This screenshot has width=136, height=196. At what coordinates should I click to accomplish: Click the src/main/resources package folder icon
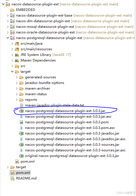[17, 49]
